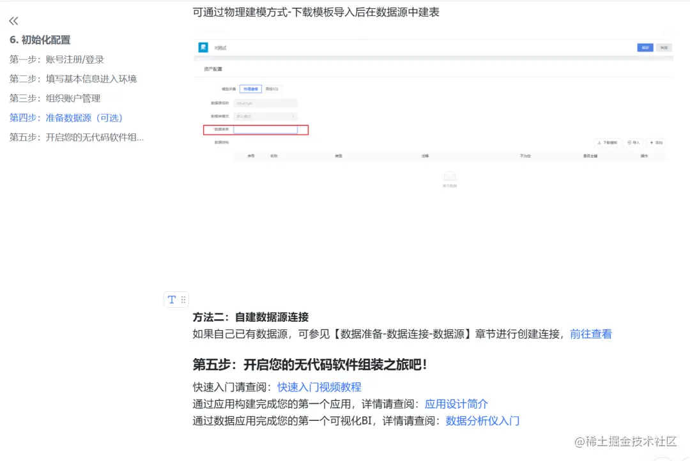
Task: Select the T text formatting icon
Action: pos(171,299)
